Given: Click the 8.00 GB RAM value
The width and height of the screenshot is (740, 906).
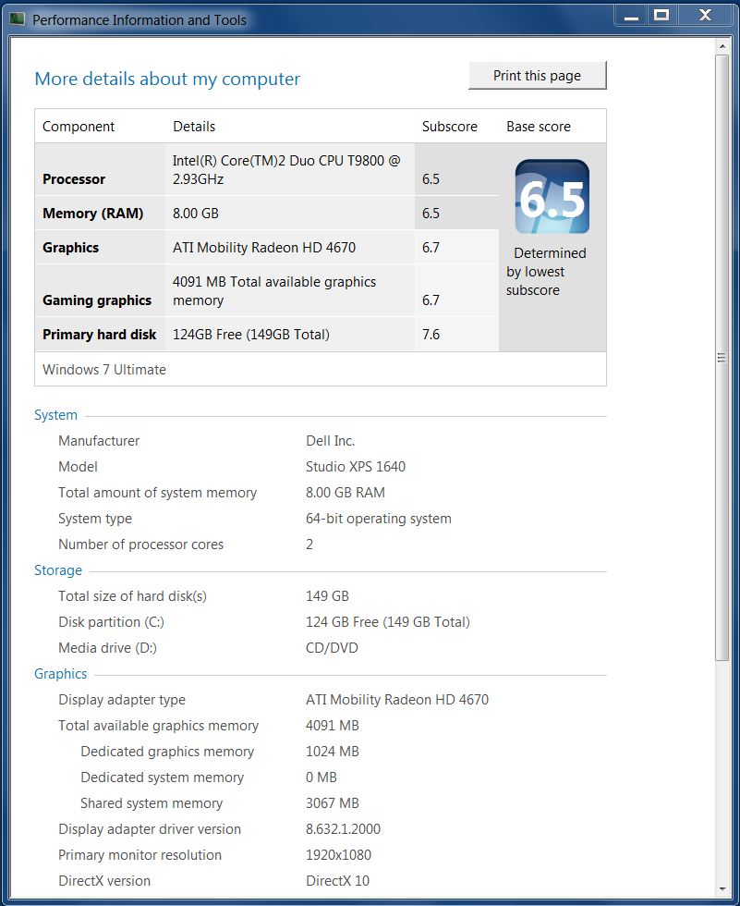Looking at the screenshot, I should click(346, 492).
